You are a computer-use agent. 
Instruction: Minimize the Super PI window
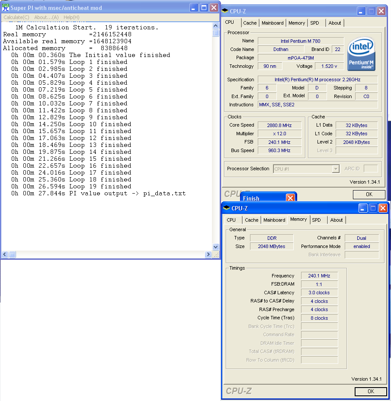[x=194, y=8]
